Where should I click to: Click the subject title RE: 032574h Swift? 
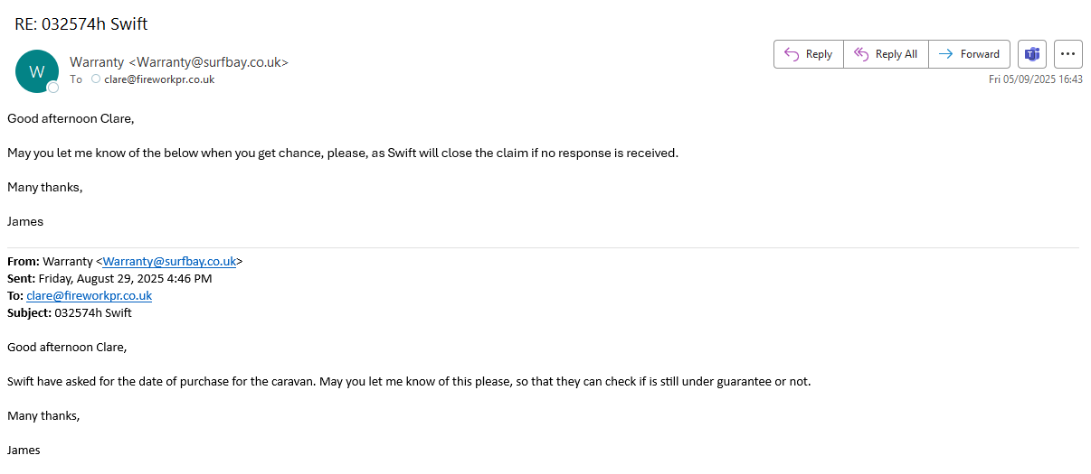(81, 24)
